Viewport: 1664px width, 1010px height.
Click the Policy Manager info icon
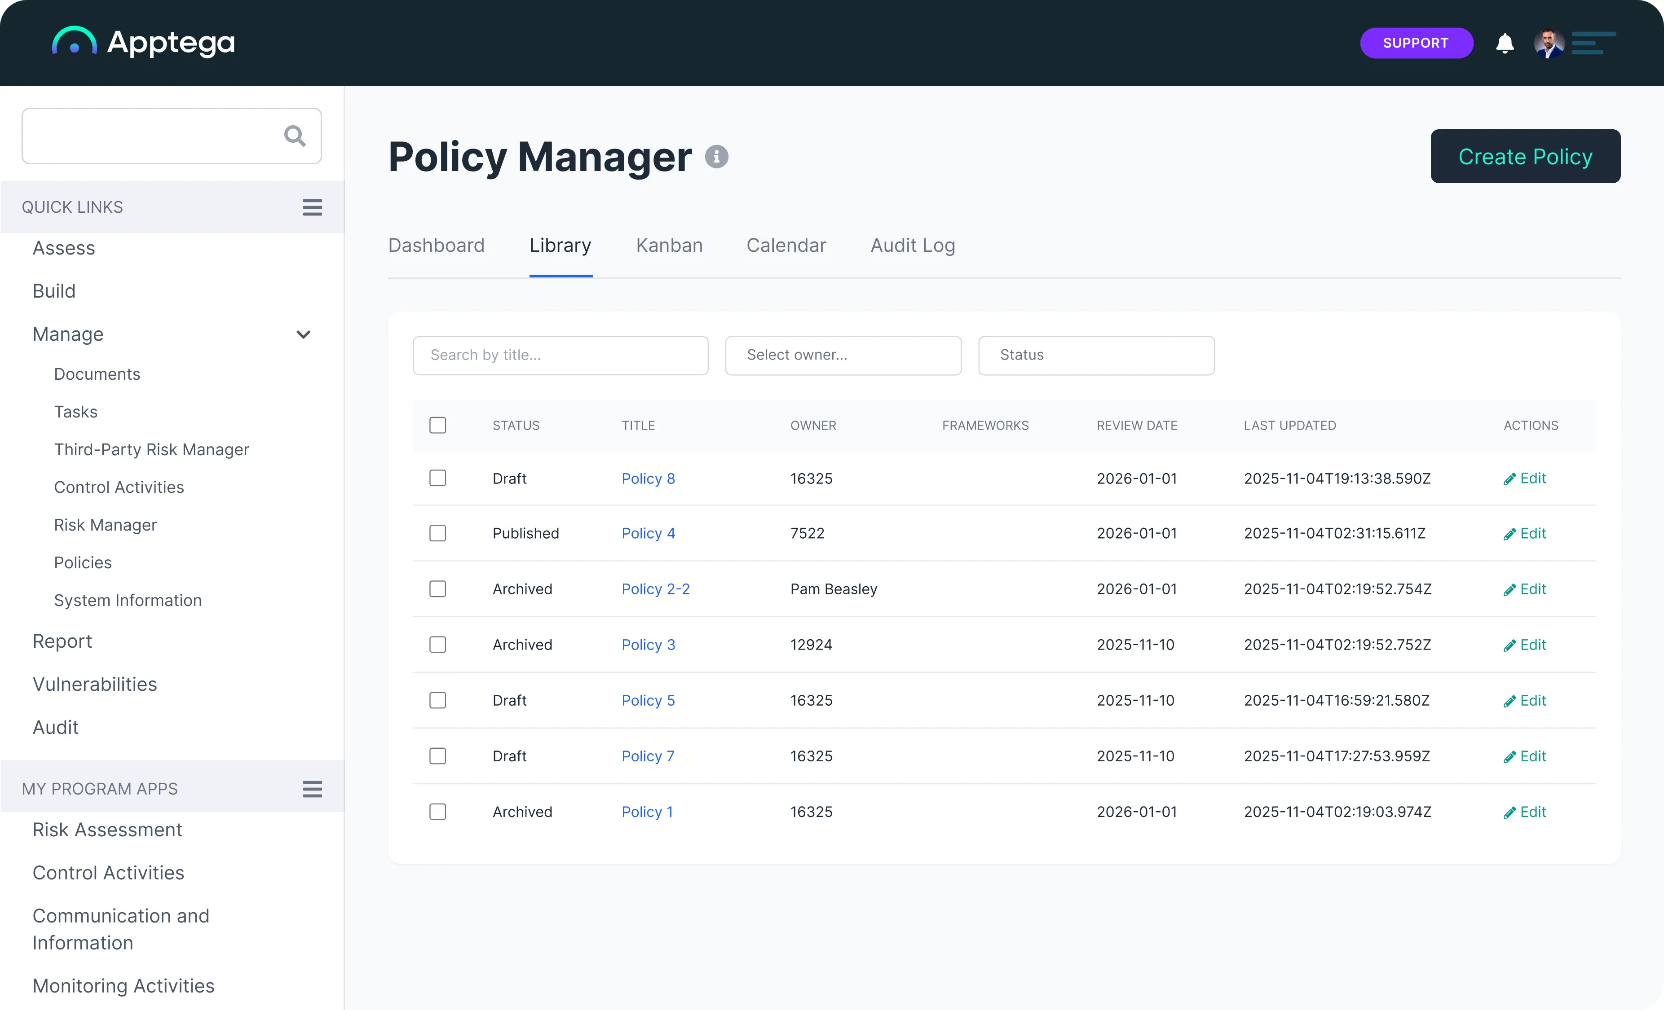coord(716,157)
